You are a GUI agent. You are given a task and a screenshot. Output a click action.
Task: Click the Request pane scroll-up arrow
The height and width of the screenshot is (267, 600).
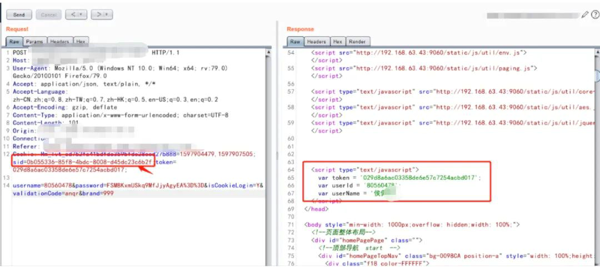(269, 52)
